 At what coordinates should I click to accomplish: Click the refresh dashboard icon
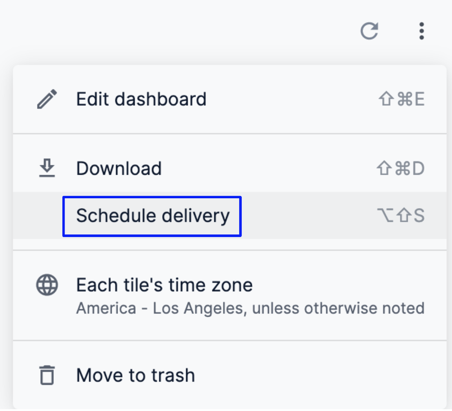(369, 31)
